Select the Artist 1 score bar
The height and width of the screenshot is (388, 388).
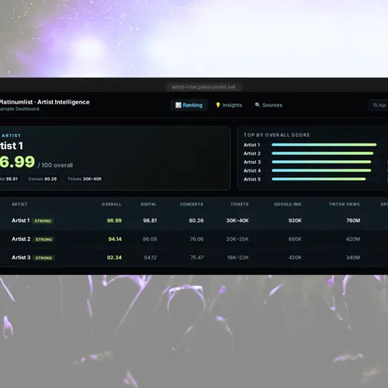(324, 145)
